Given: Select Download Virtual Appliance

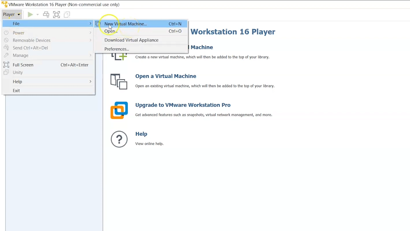Looking at the screenshot, I should click(x=141, y=40).
